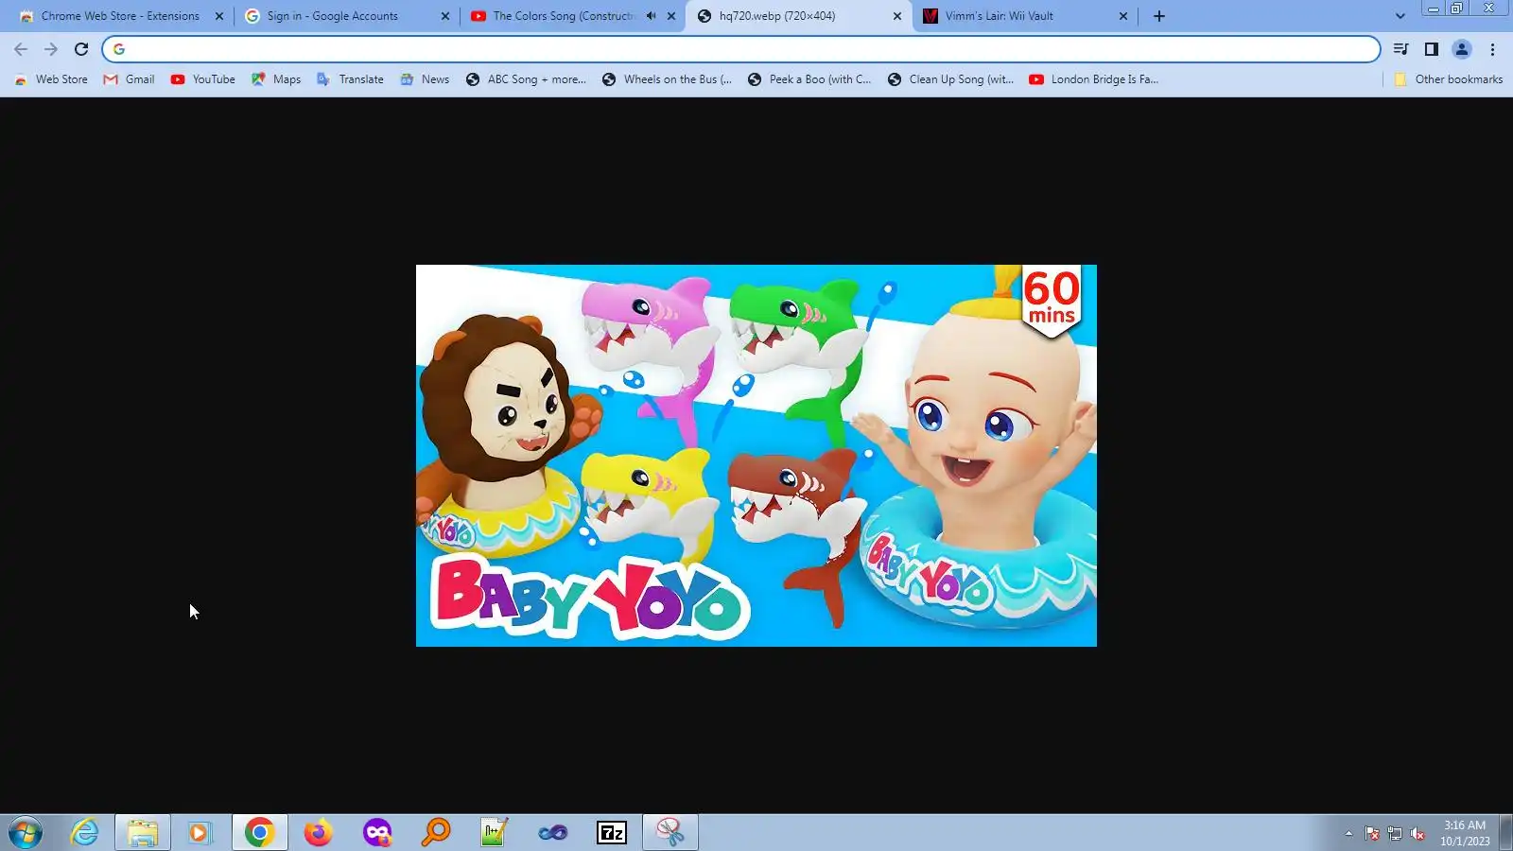The image size is (1513, 851).
Task: Click the Baby YoYo sharks thumbnail image
Action: 756,456
